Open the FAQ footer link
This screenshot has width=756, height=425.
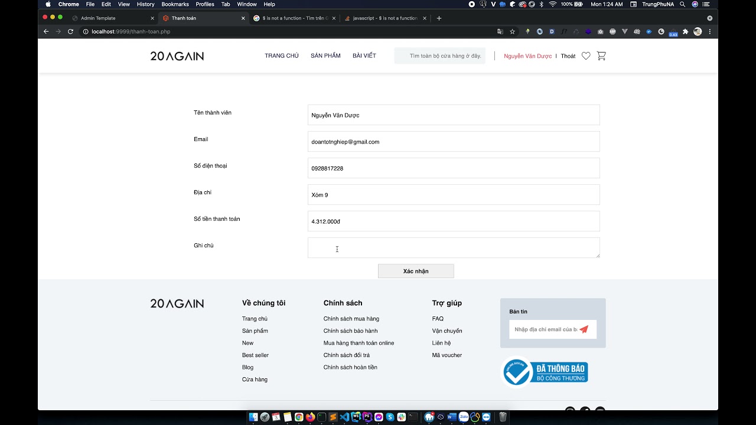tap(438, 319)
